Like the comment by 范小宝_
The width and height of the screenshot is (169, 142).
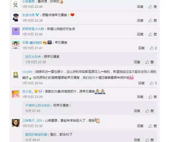point(152,97)
